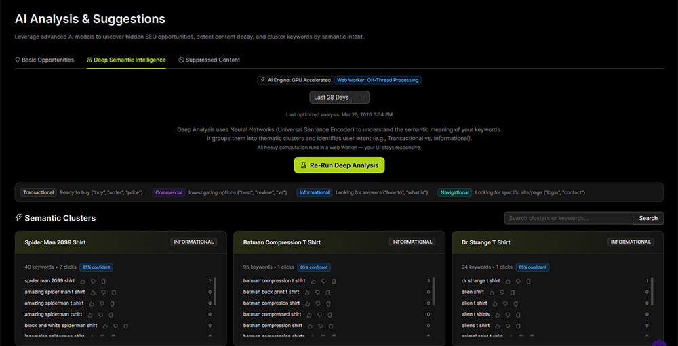Image resolution: width=678 pixels, height=346 pixels.
Task: Copy 'allens t shirt' keyword
Action: click(x=518, y=326)
